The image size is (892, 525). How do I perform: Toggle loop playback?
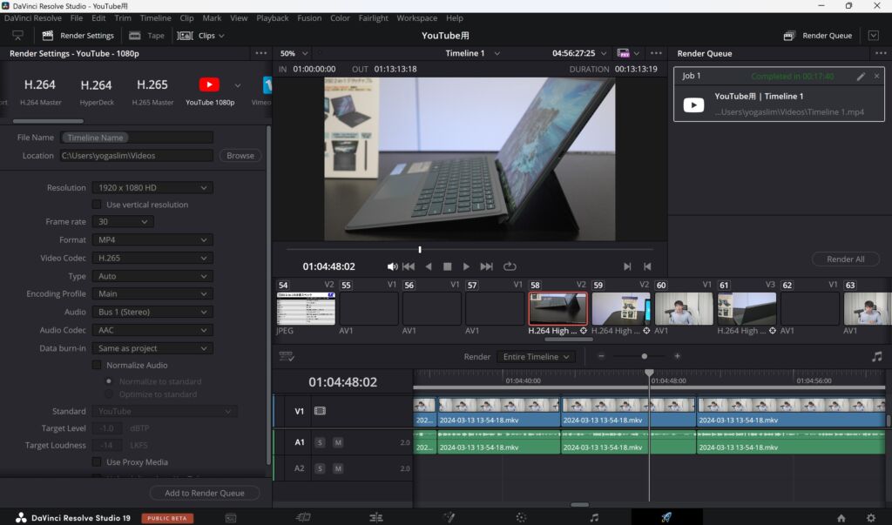coord(510,266)
